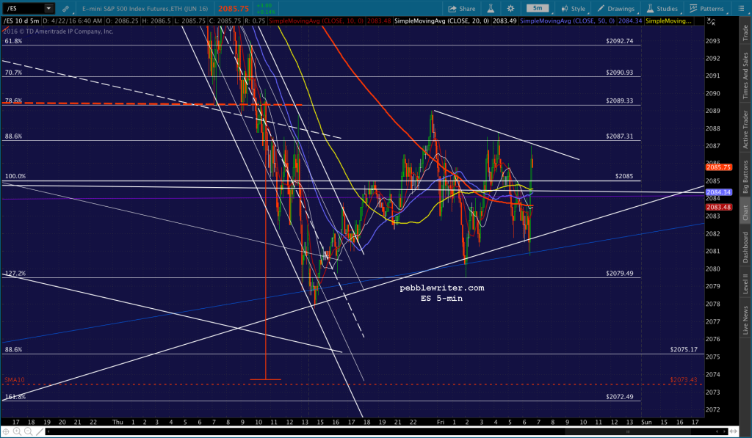
Task: Open the Live News side tab
Action: pyautogui.click(x=745, y=320)
